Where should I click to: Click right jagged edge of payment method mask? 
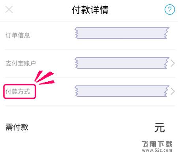[167, 91]
